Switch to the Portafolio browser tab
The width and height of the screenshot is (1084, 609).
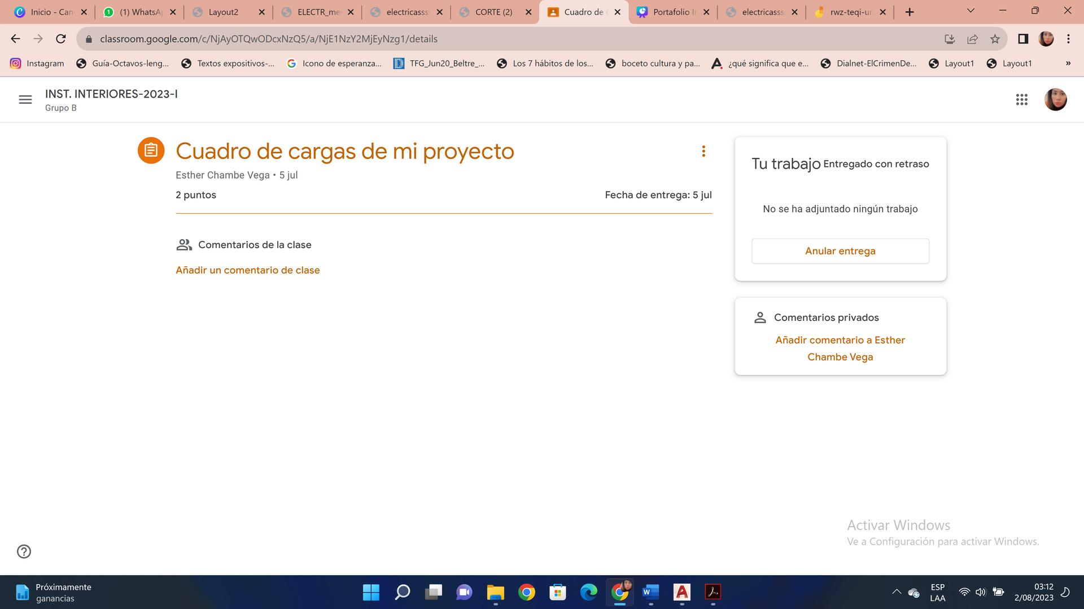672,12
